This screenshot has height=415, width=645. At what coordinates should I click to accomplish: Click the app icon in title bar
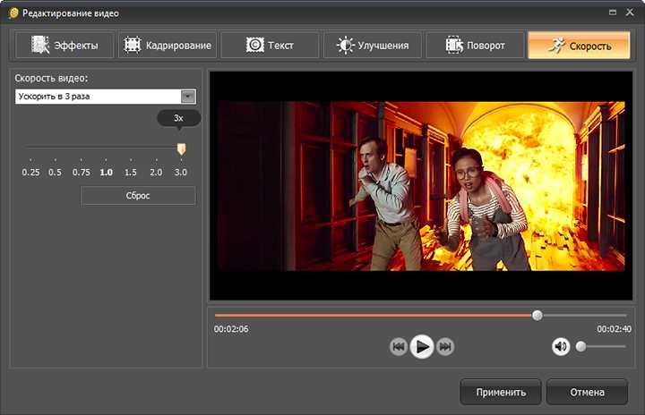[13, 13]
